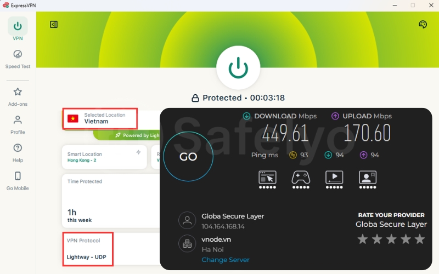Click the IP address 104.164.168.14
Screen dimensions: 439x274
coord(223,226)
